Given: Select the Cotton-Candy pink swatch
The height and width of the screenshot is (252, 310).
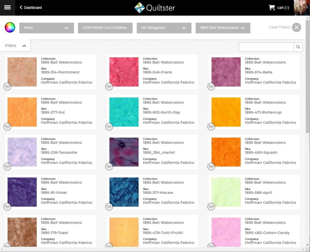Looking at the screenshot, I should pos(226,232).
